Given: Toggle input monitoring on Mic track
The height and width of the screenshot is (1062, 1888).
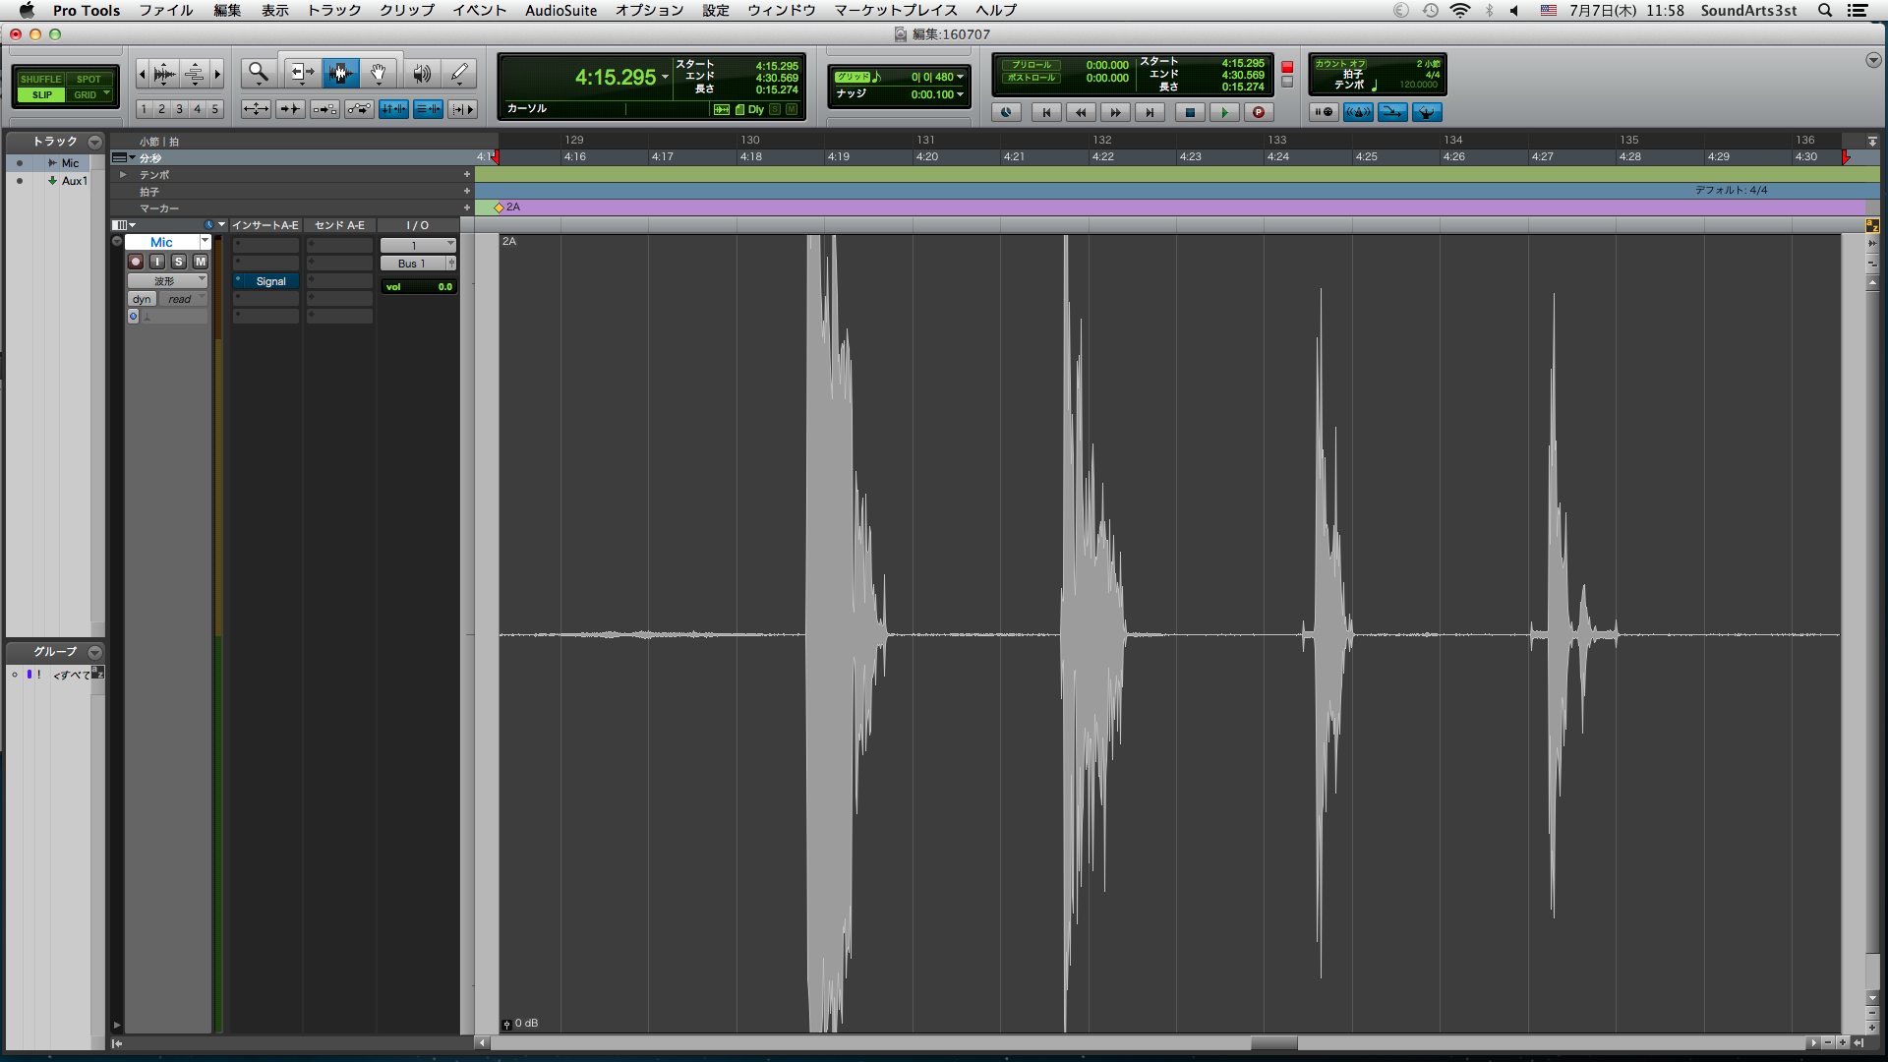Looking at the screenshot, I should (x=157, y=262).
